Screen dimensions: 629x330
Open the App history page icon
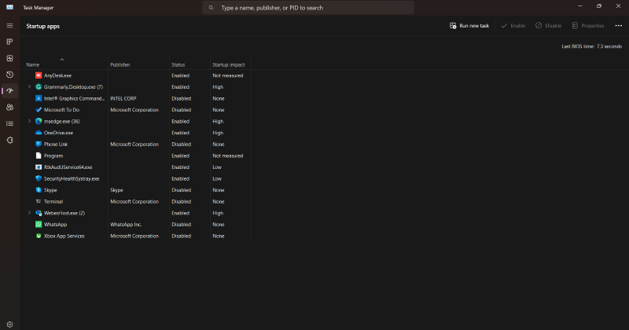[x=9, y=75]
